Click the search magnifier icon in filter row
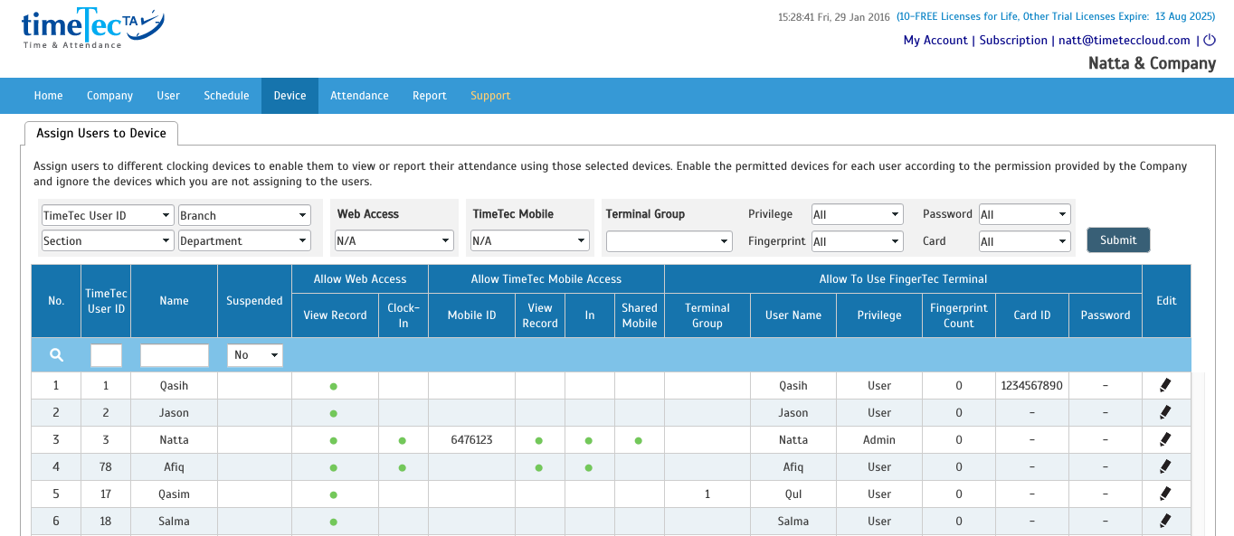Image resolution: width=1234 pixels, height=536 pixels. coord(56,355)
